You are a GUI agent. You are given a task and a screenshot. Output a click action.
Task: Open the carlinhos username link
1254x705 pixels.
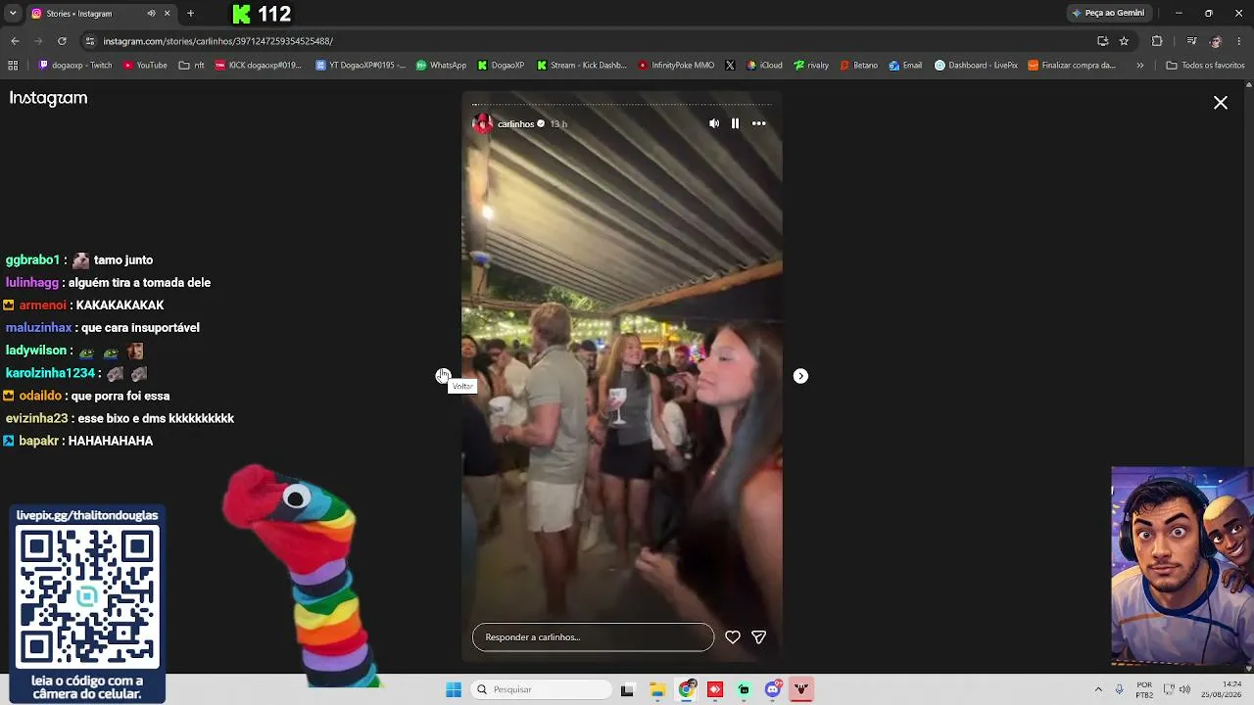(515, 124)
